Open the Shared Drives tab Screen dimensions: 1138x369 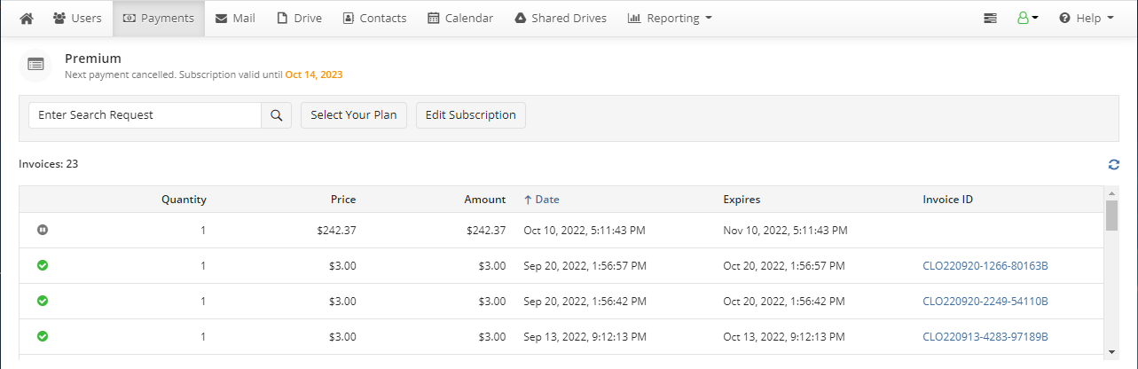point(561,18)
